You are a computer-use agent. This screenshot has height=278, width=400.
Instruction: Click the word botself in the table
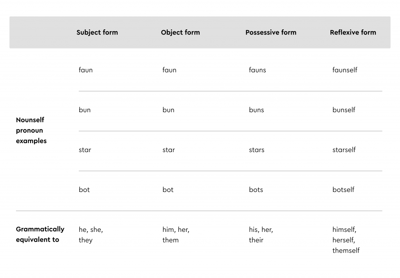[x=343, y=190]
